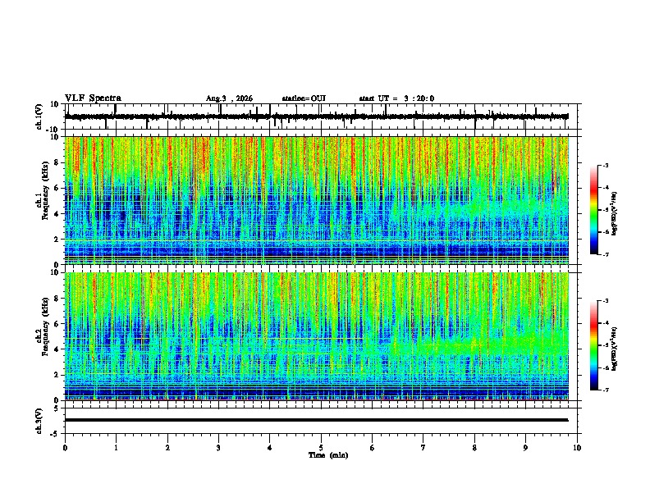Click the "Time (min)" axis label

pyautogui.click(x=328, y=455)
